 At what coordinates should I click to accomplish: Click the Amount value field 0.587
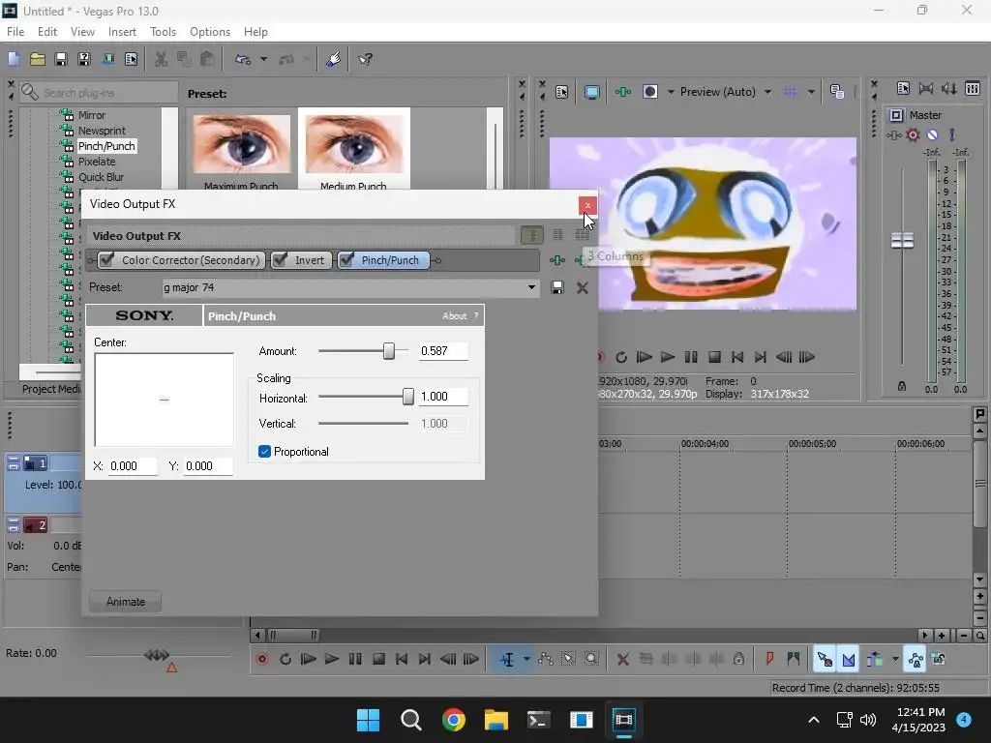click(443, 350)
